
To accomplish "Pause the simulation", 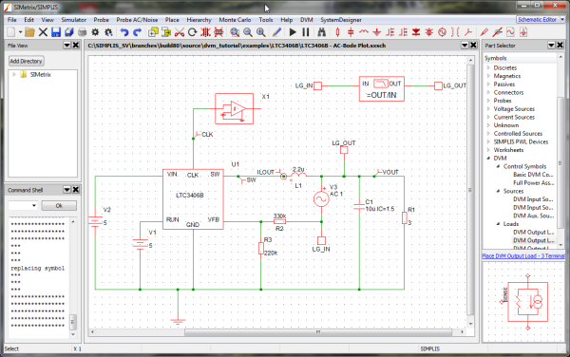I will [x=306, y=32].
